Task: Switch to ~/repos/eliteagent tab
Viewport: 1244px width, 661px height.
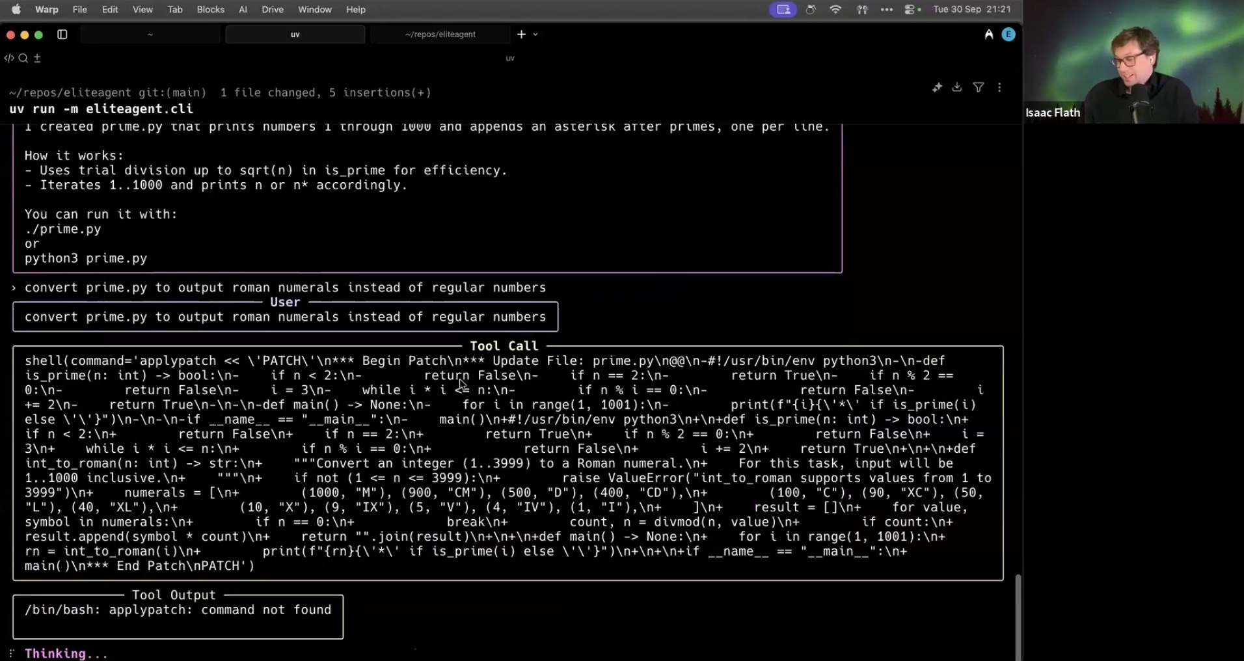Action: pos(440,34)
